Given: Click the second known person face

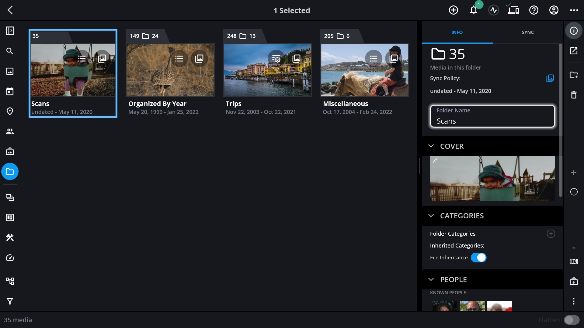Looking at the screenshot, I should point(472,306).
